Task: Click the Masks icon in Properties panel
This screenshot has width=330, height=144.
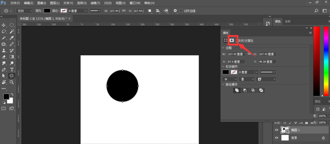Action: tap(232, 40)
